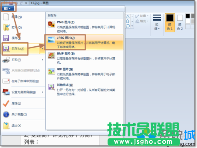
Task: Click the scanner or camera (从扫描仪或照相机) icon
Action: 6,71
